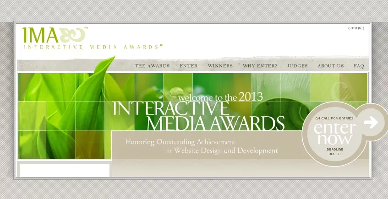Open Why Enter? in navigation
Viewport: 388px width, 199px height.
pyautogui.click(x=260, y=66)
